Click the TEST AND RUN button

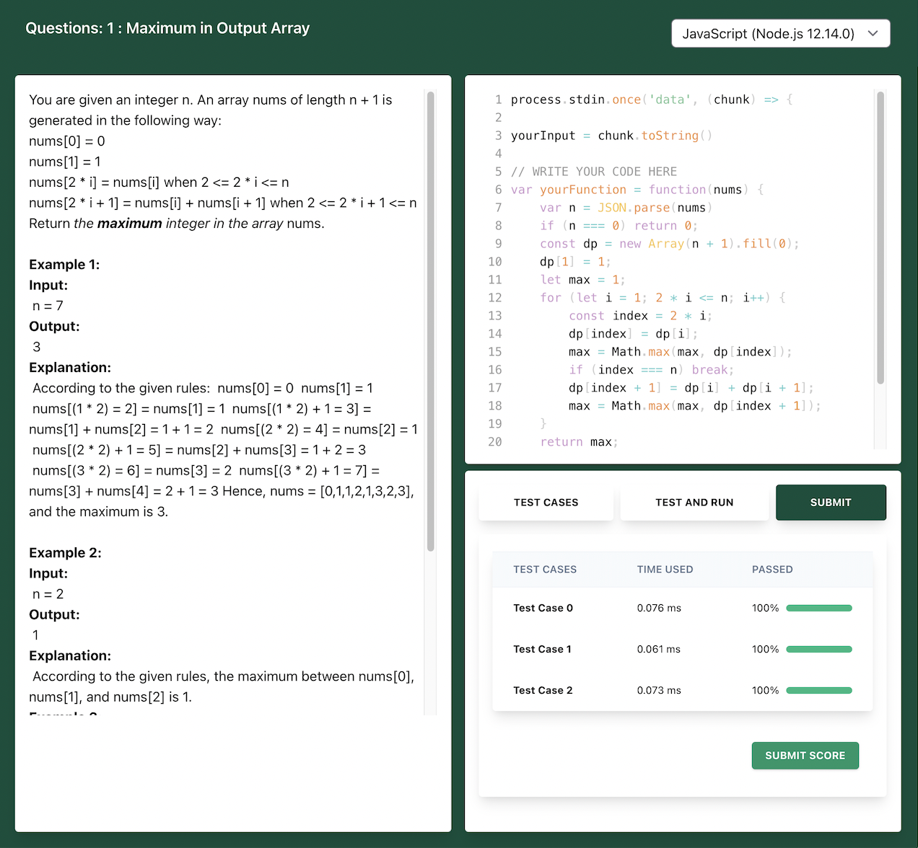point(694,503)
